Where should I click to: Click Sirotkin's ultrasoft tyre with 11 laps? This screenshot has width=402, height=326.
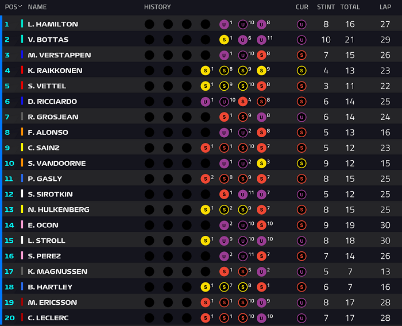point(243,194)
